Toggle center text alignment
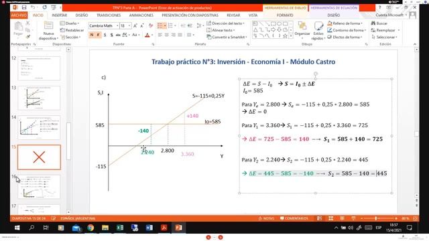The height and width of the screenshot is (241, 429). click(167, 35)
